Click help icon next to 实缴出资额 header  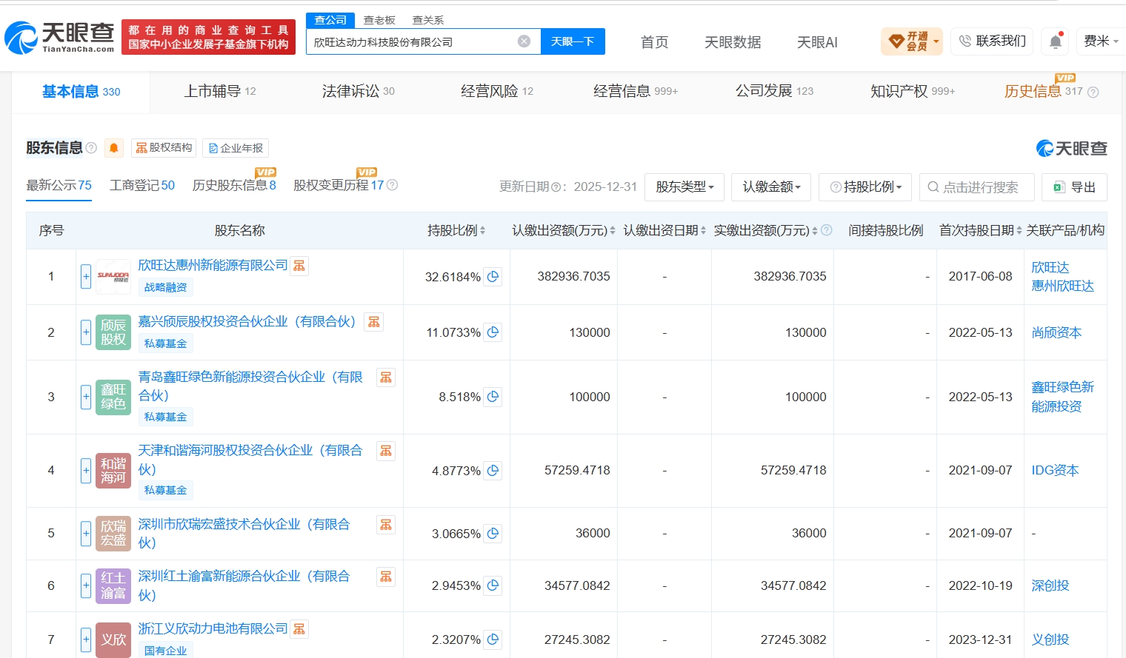[827, 230]
